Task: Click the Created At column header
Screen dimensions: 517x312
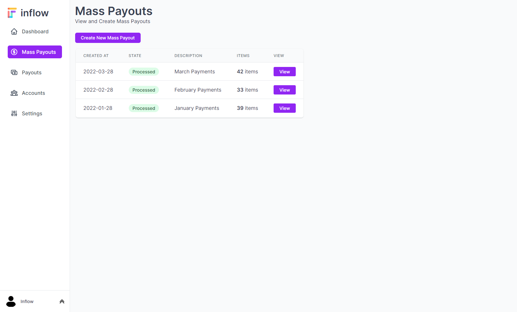Action: tap(96, 56)
